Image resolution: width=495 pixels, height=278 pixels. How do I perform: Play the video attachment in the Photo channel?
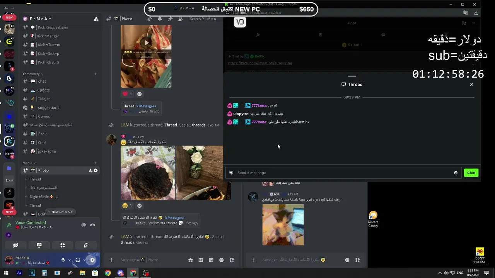(x=146, y=42)
